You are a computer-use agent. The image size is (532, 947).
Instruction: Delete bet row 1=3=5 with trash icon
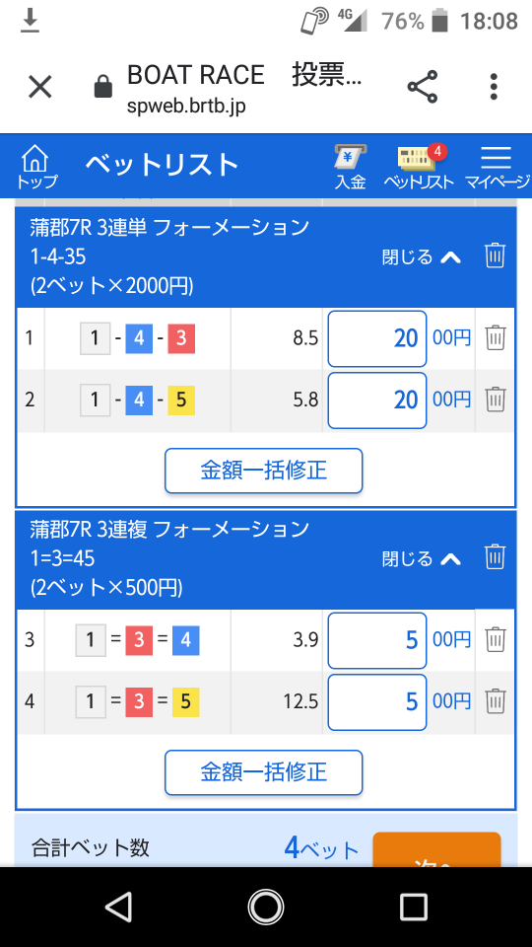point(496,700)
